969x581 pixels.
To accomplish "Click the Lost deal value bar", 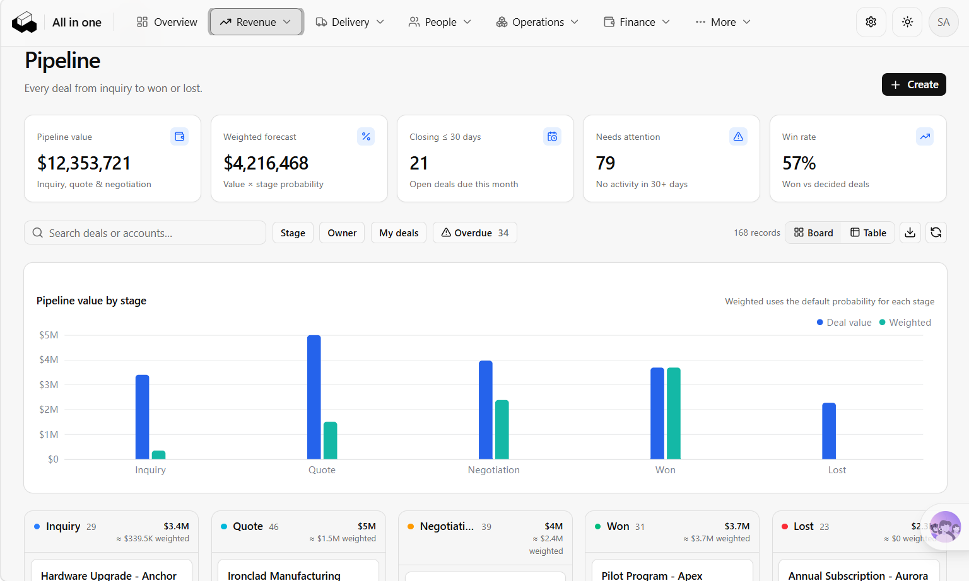I will tap(829, 431).
